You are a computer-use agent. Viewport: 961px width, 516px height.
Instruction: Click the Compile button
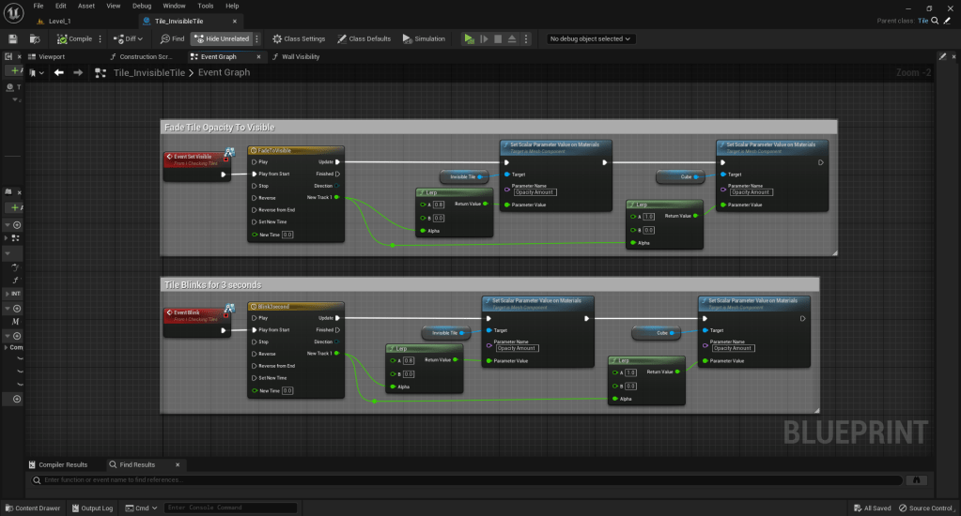tap(74, 38)
